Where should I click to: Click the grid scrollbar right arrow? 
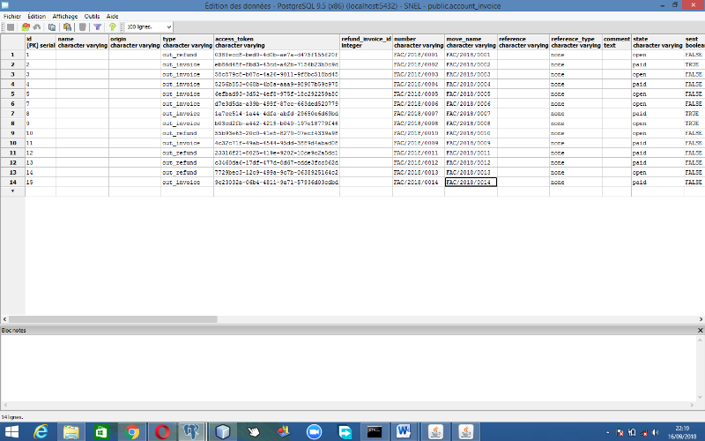[x=701, y=319]
